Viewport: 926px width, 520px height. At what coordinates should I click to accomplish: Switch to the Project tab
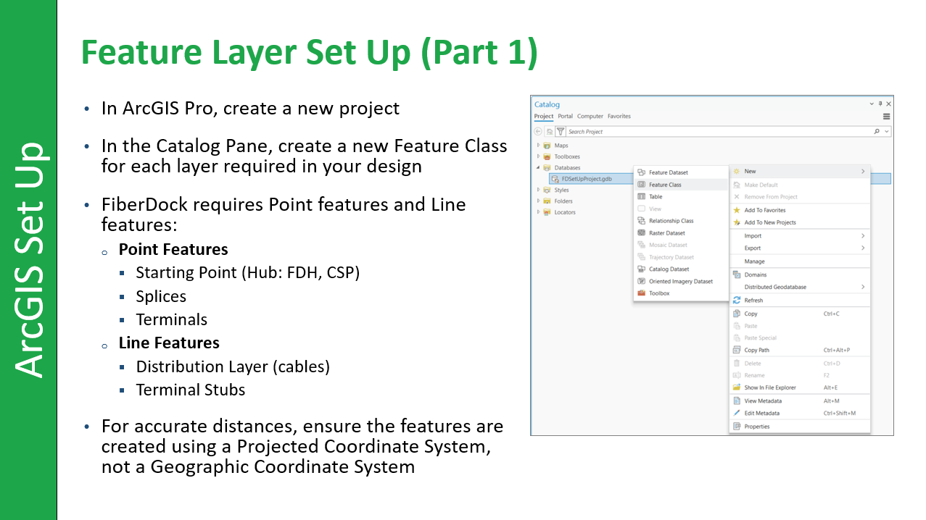click(544, 116)
